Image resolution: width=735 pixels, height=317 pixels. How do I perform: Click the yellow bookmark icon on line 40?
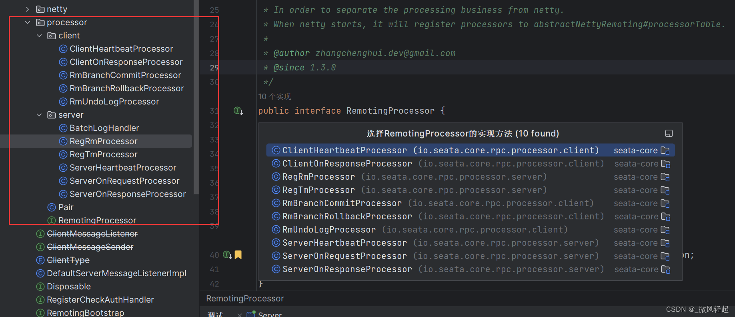(x=238, y=255)
